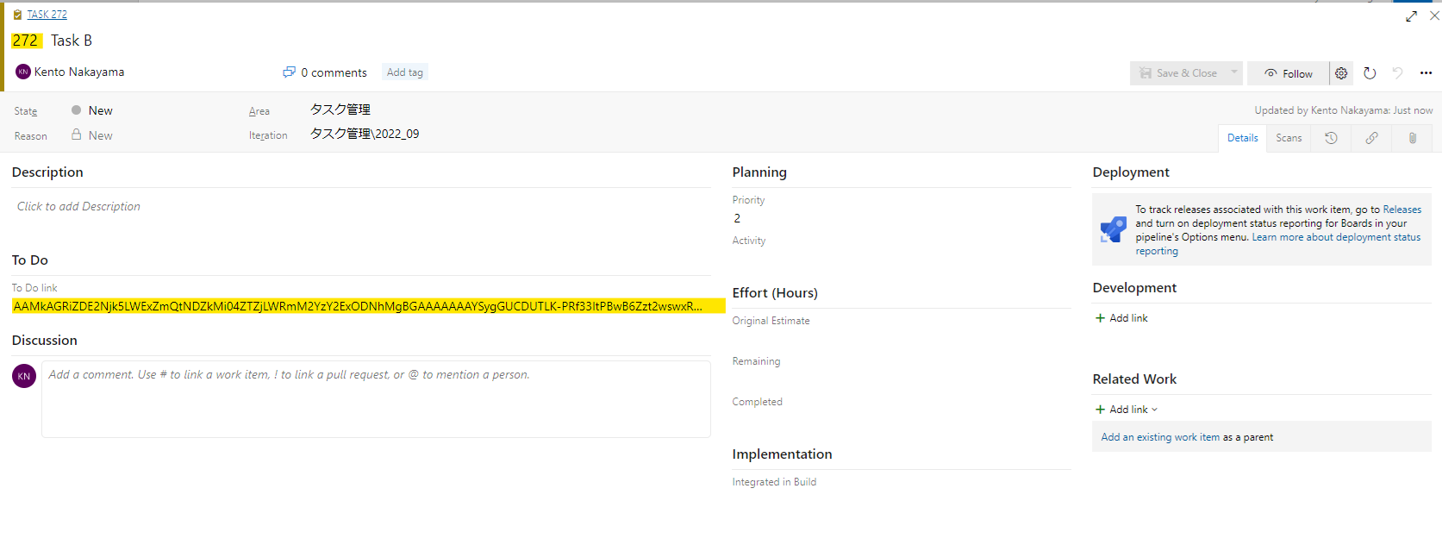Viewport: 1442px width, 551px height.
Task: Switch to the Details tab
Action: (1242, 138)
